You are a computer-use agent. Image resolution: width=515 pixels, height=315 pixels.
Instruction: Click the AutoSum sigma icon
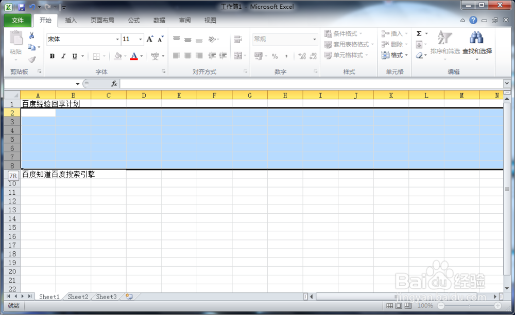(x=419, y=33)
